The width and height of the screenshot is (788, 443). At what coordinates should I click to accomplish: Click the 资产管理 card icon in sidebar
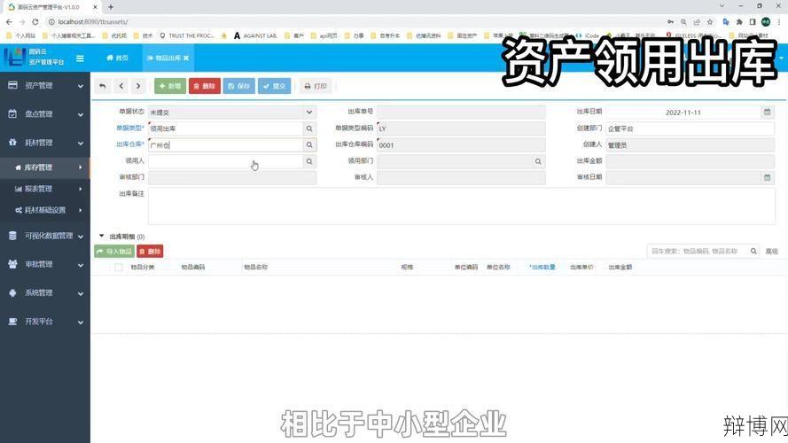(x=12, y=85)
